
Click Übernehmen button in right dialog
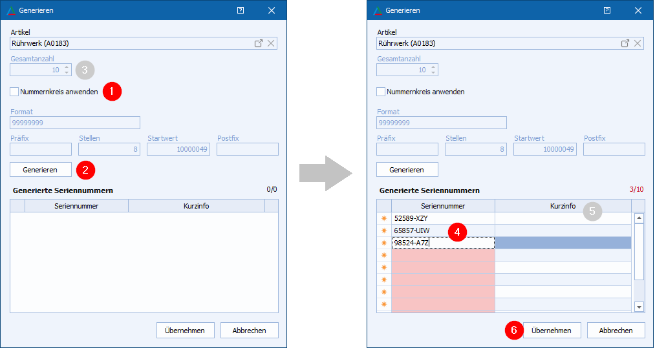tap(551, 330)
